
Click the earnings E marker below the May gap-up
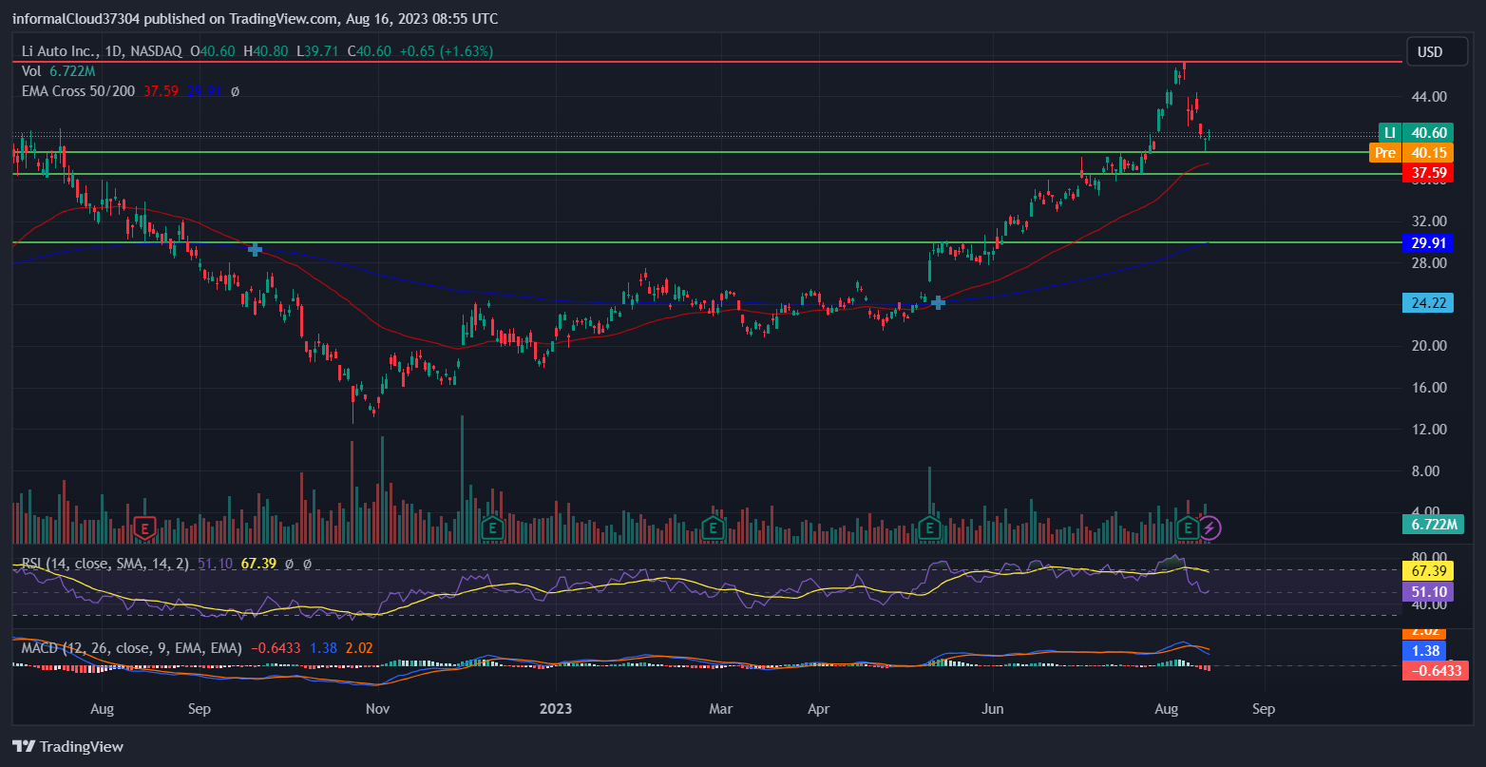[929, 527]
